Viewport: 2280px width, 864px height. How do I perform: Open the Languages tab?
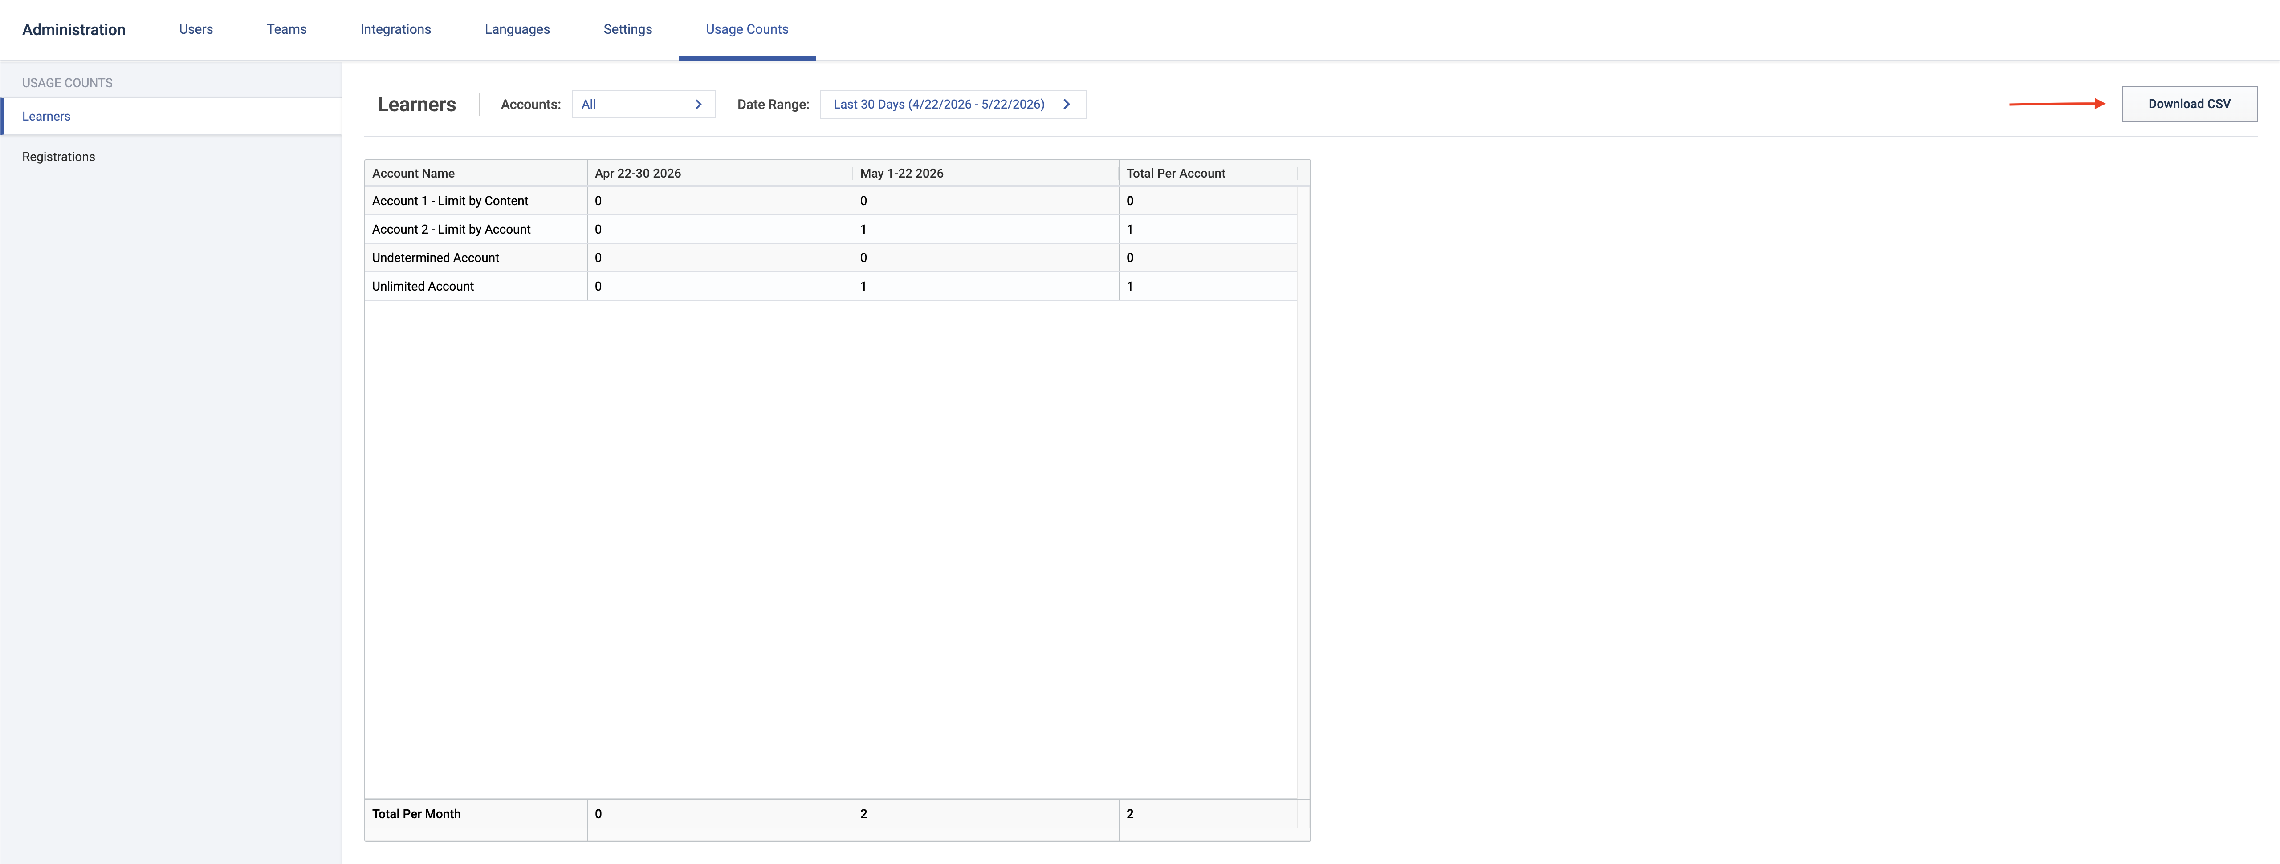pyautogui.click(x=517, y=29)
